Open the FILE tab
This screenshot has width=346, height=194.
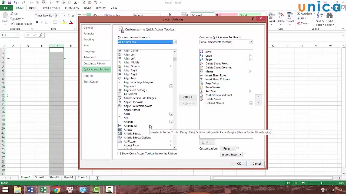[x=6, y=8]
